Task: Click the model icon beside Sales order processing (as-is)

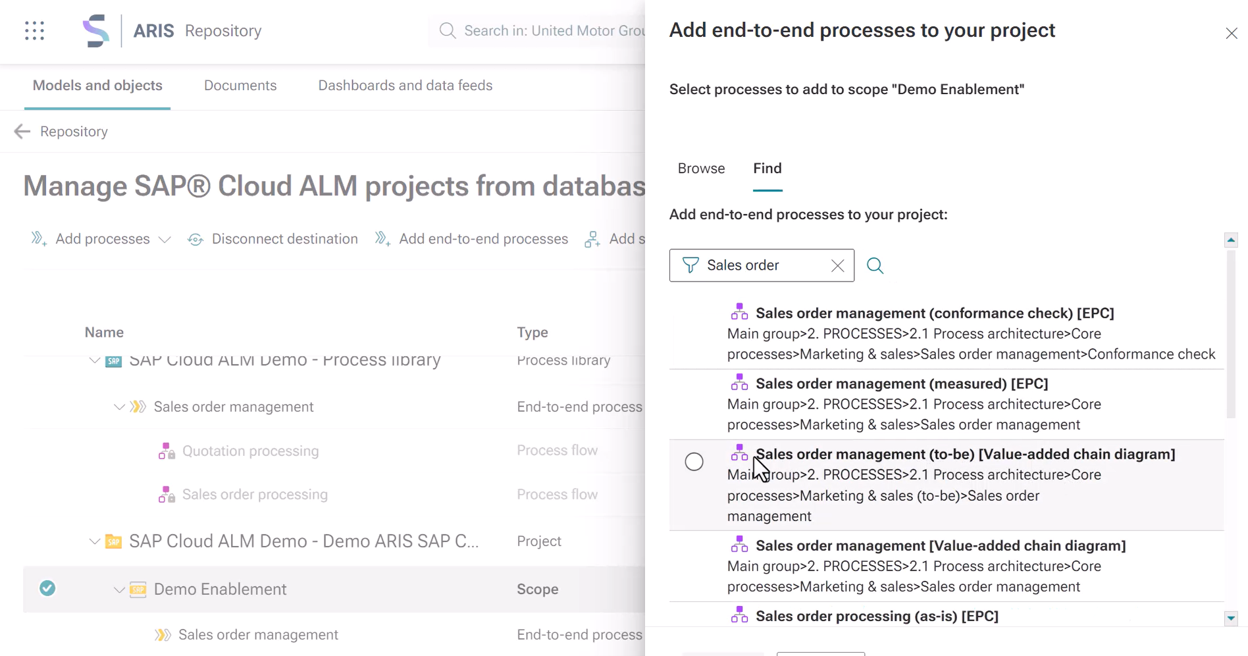Action: [x=739, y=615]
